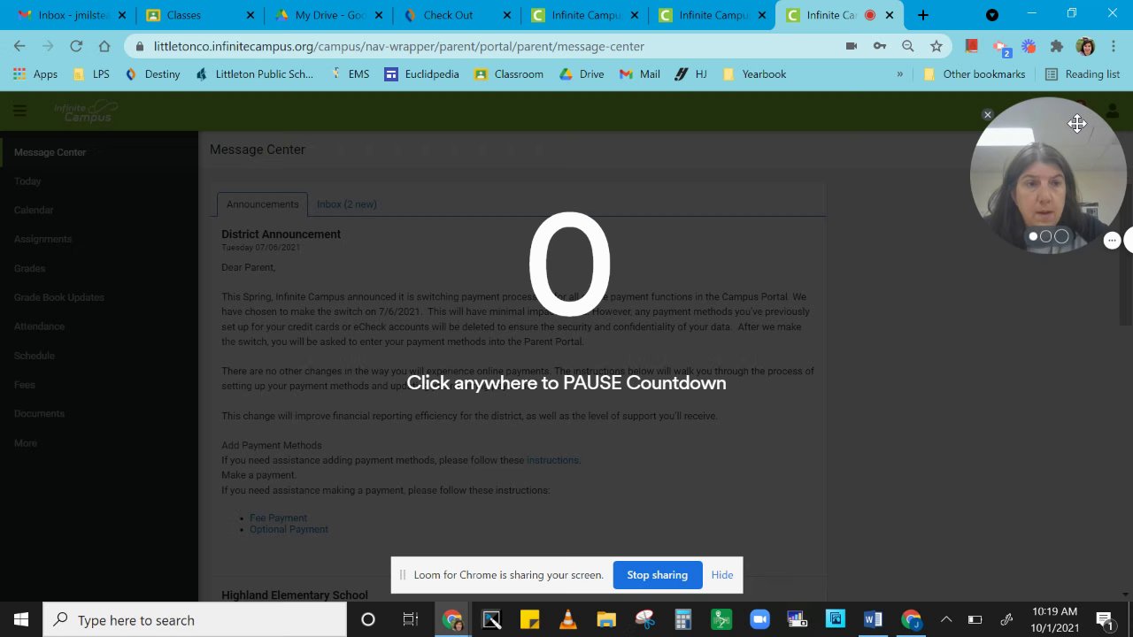The image size is (1133, 637).
Task: Select the medium camera bubble size
Action: point(1046,236)
